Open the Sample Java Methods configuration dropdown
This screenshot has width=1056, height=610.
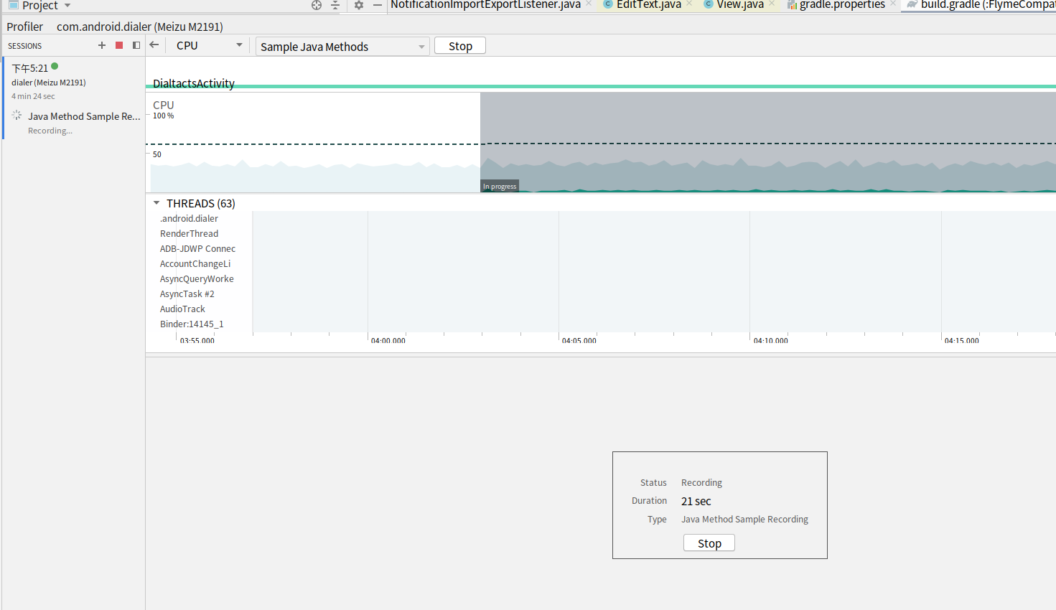tap(342, 47)
